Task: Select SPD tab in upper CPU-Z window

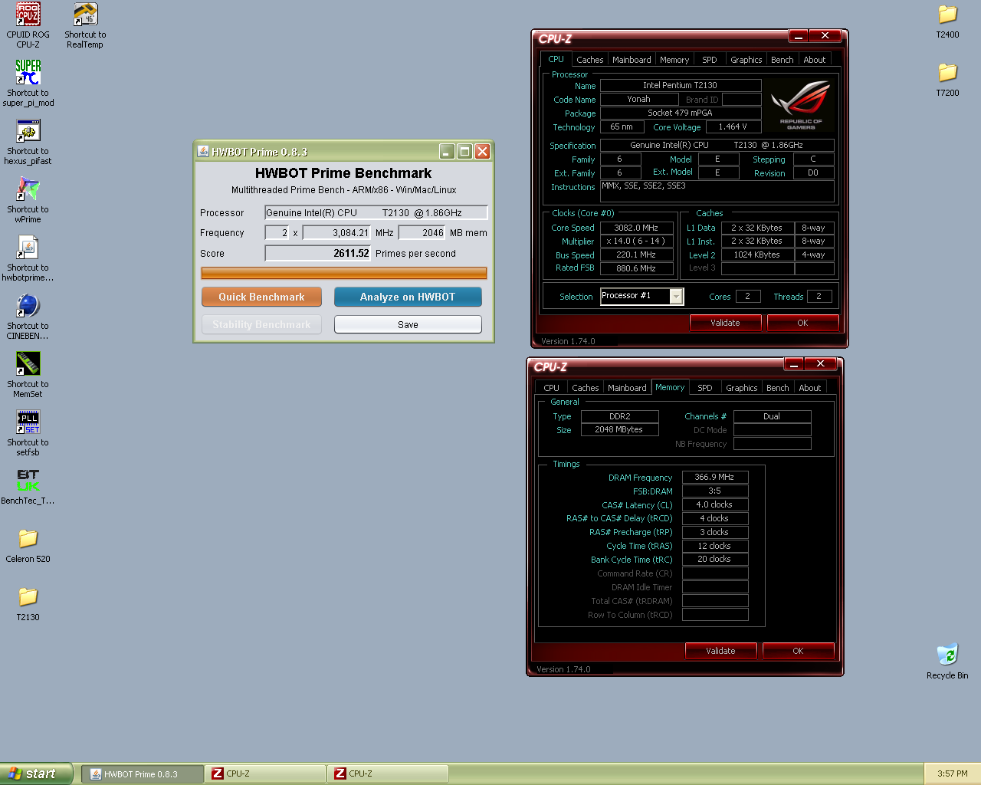Action: tap(710, 60)
